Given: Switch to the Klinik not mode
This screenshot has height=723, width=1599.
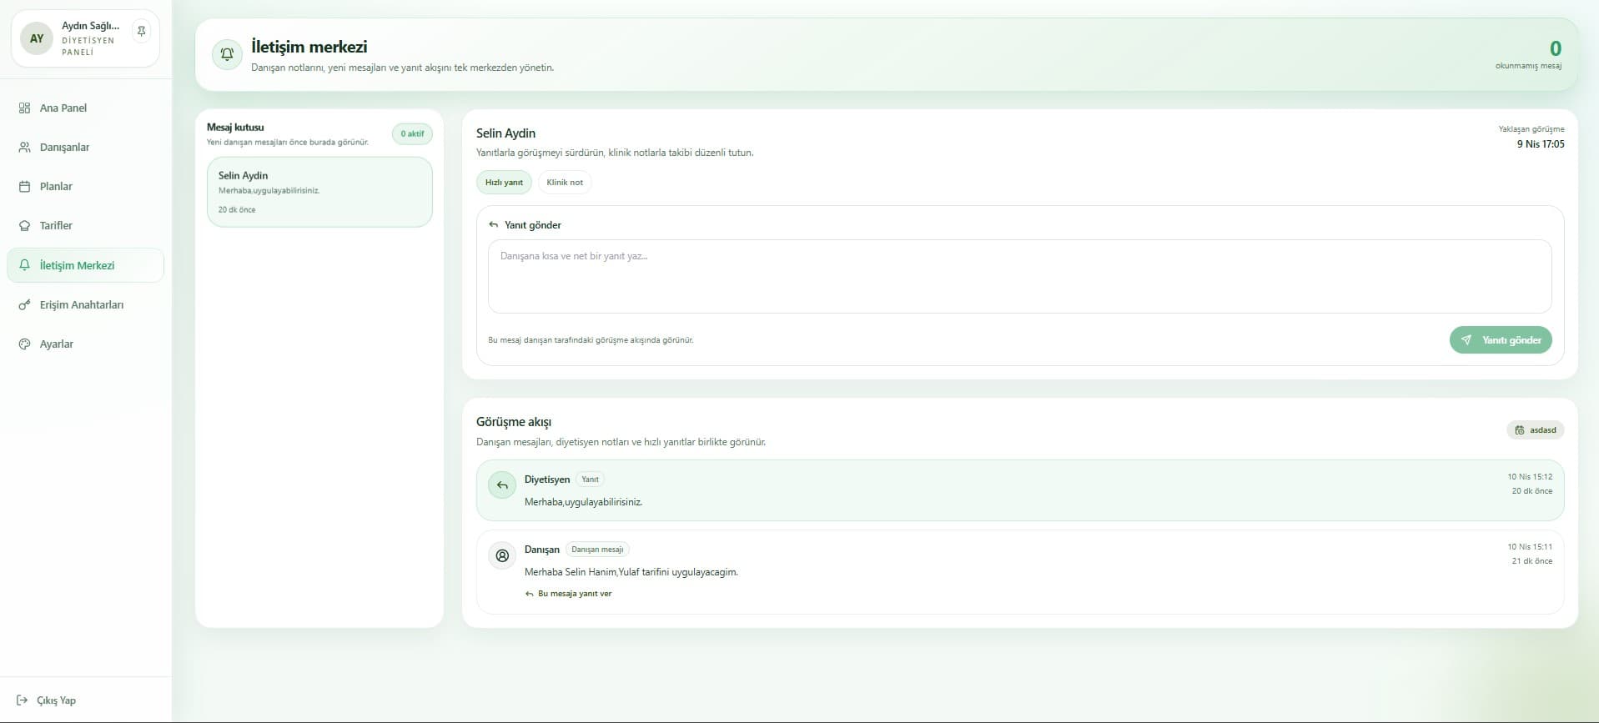Looking at the screenshot, I should 565,183.
